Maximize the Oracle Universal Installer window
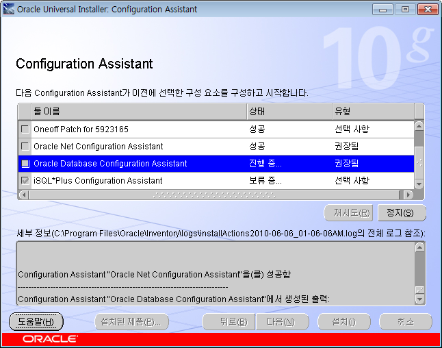 [x=405, y=10]
